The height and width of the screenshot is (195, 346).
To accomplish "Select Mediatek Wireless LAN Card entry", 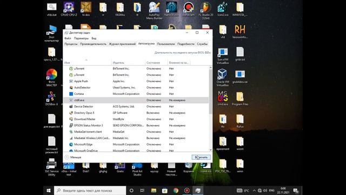I will click(136, 138).
